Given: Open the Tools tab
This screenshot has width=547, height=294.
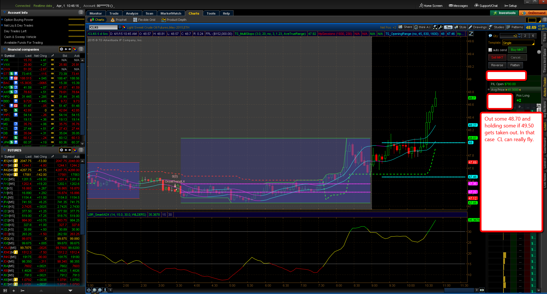Looking at the screenshot, I should [211, 13].
